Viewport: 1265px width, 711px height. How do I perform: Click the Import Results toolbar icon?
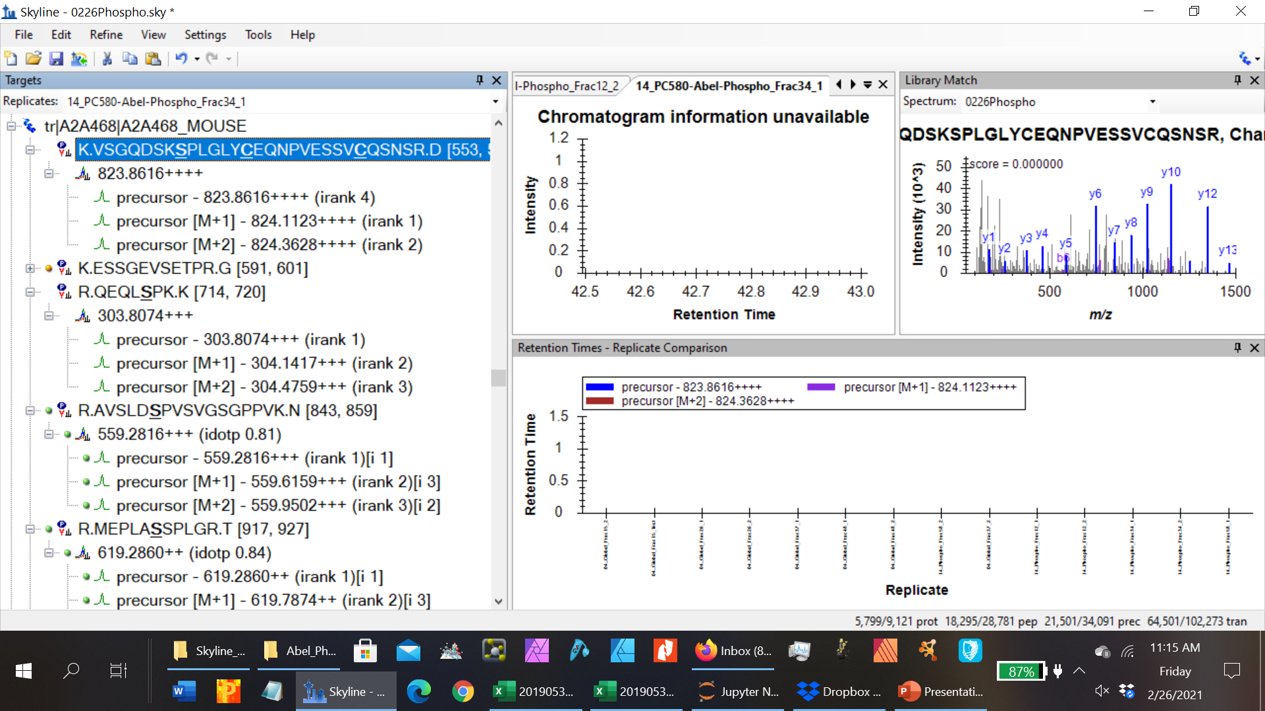tap(79, 59)
